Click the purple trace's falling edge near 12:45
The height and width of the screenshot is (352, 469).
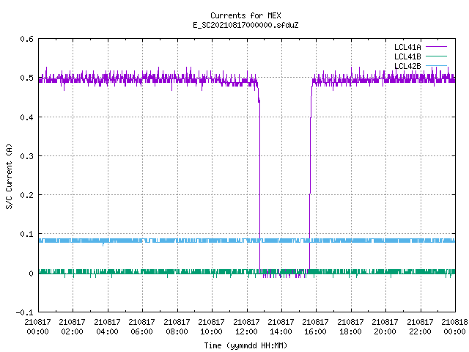[259, 186]
